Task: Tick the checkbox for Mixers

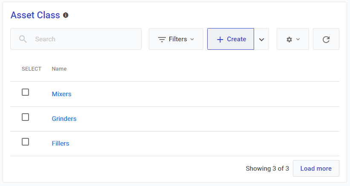Action: click(26, 92)
